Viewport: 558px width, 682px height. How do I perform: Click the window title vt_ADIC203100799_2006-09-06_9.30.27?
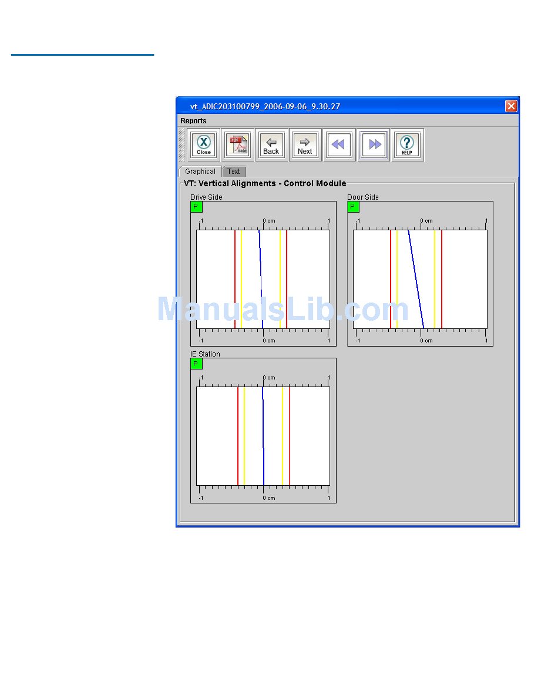point(265,106)
